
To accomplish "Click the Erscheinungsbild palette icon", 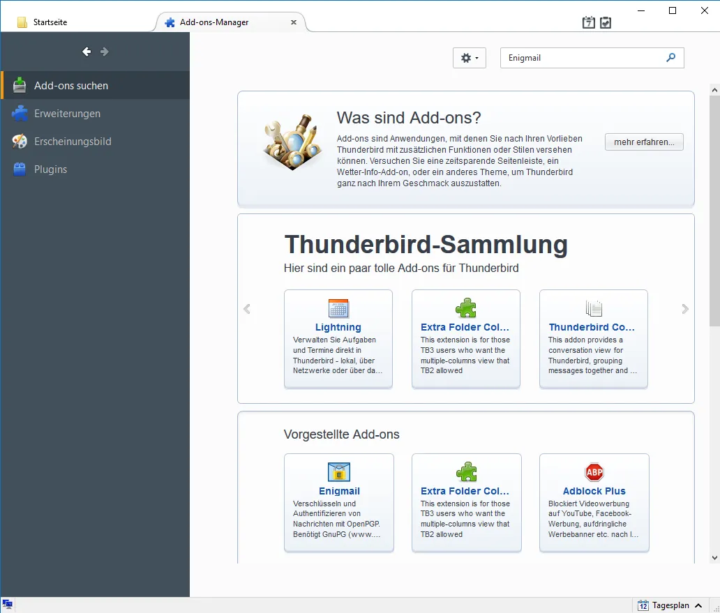I will pos(20,142).
